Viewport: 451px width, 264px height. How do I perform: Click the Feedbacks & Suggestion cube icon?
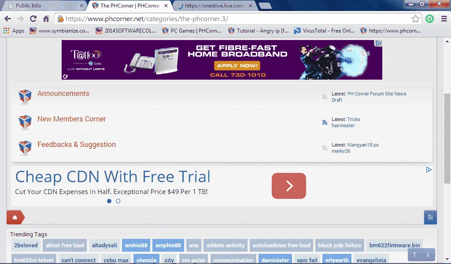pos(25,148)
